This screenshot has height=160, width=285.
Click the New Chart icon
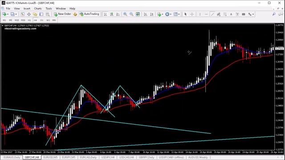(4, 14)
